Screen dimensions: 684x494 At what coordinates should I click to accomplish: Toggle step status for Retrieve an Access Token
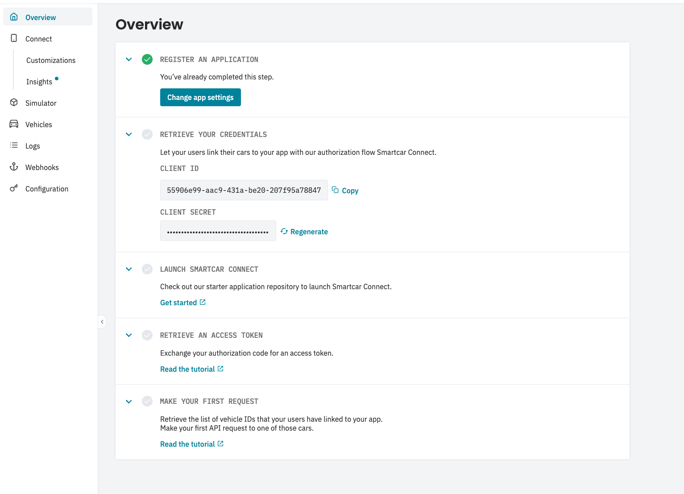click(x=147, y=335)
